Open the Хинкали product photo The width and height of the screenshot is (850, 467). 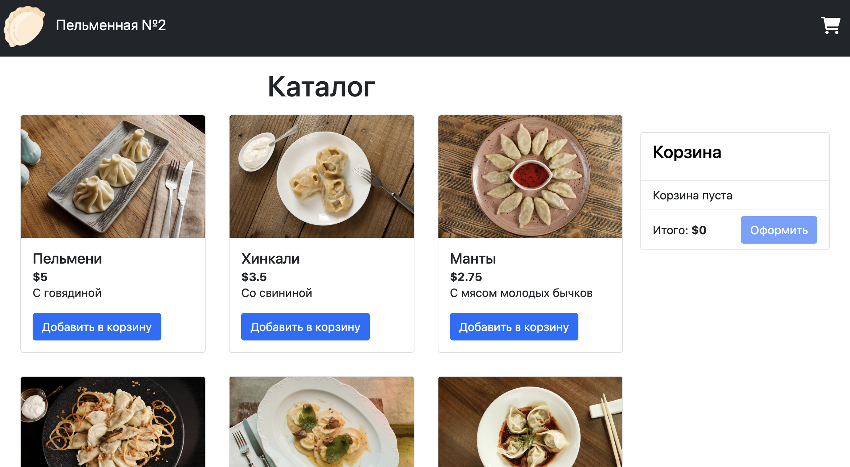(322, 177)
